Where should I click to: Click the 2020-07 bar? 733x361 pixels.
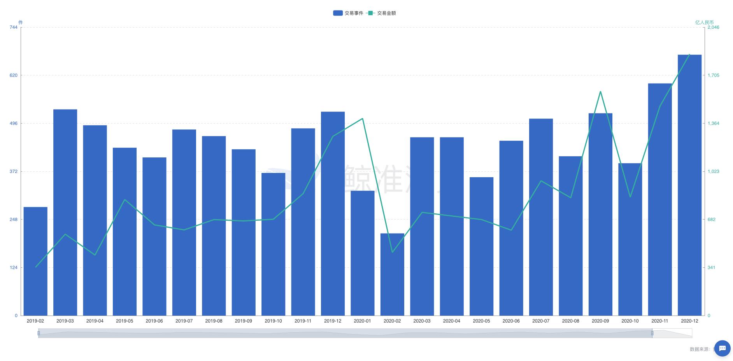(541, 217)
